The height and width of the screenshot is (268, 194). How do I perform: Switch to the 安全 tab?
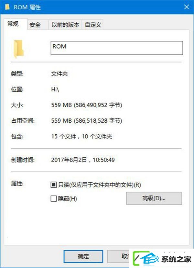35,25
